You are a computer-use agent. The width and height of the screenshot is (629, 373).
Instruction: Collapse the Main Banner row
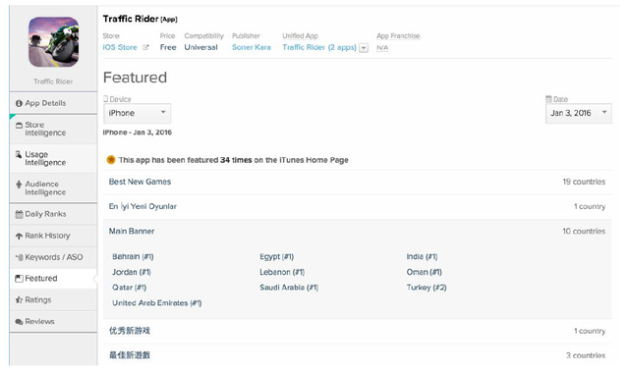357,232
